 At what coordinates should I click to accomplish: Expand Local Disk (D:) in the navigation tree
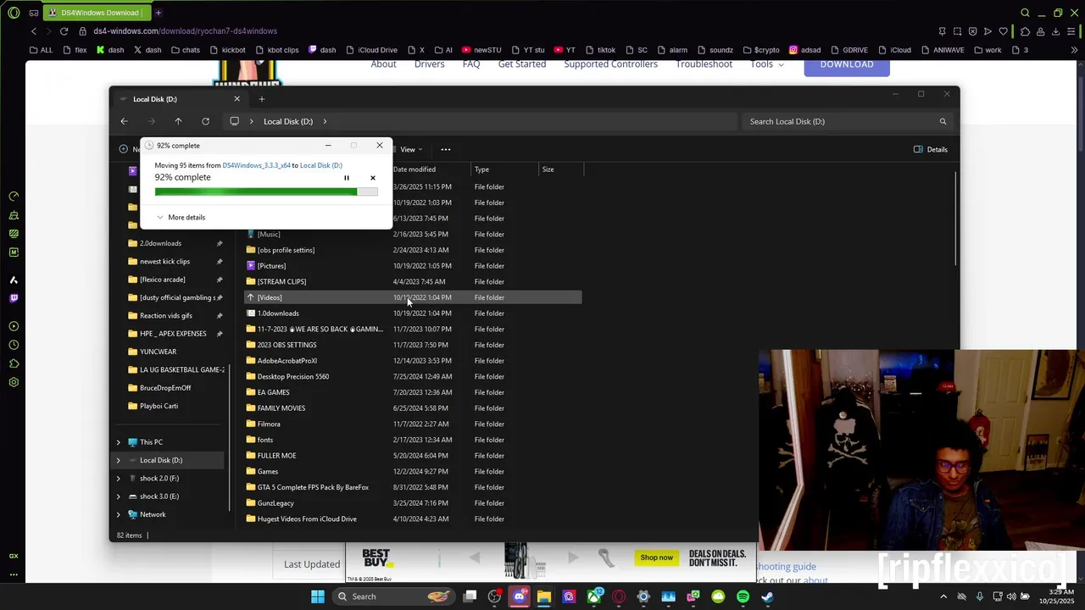pos(118,460)
